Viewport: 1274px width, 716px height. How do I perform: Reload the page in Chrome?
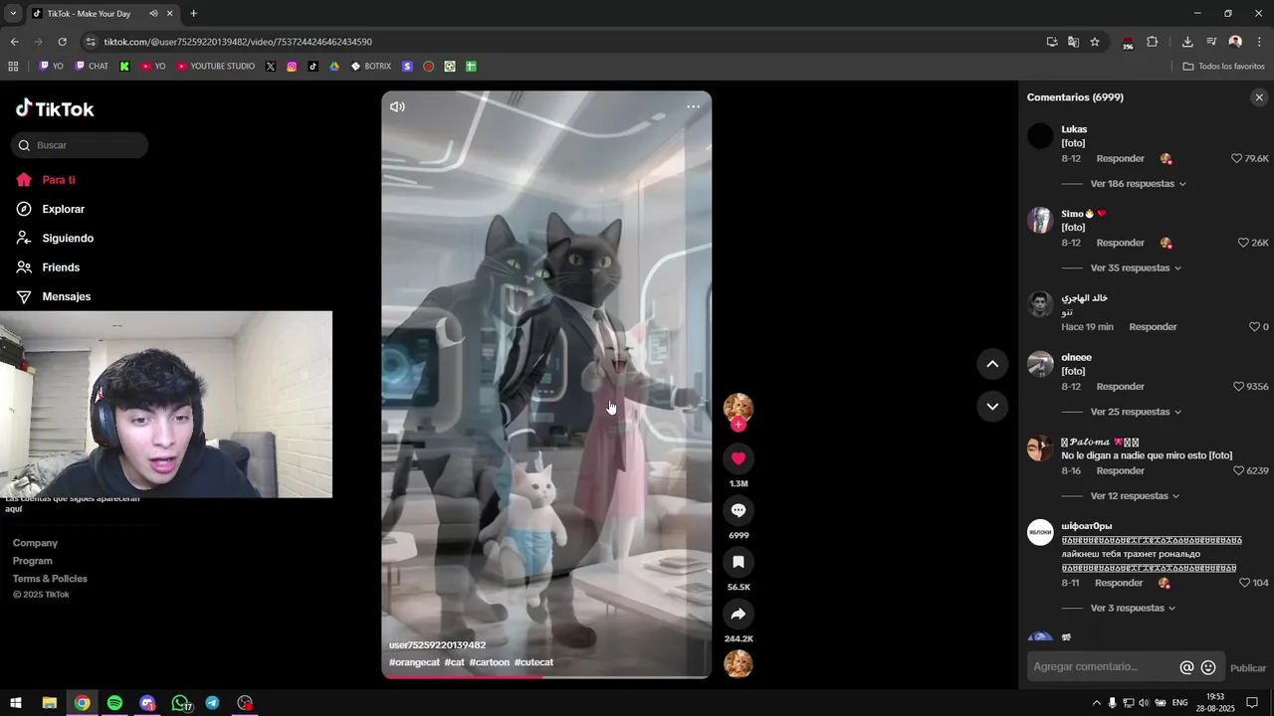pyautogui.click(x=62, y=42)
